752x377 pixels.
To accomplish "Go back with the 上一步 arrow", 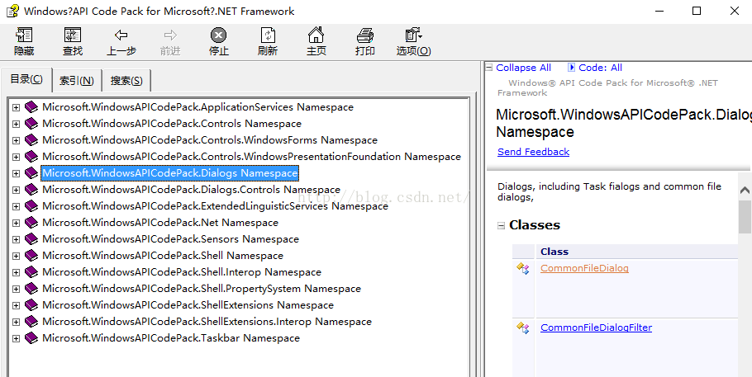I will [121, 35].
